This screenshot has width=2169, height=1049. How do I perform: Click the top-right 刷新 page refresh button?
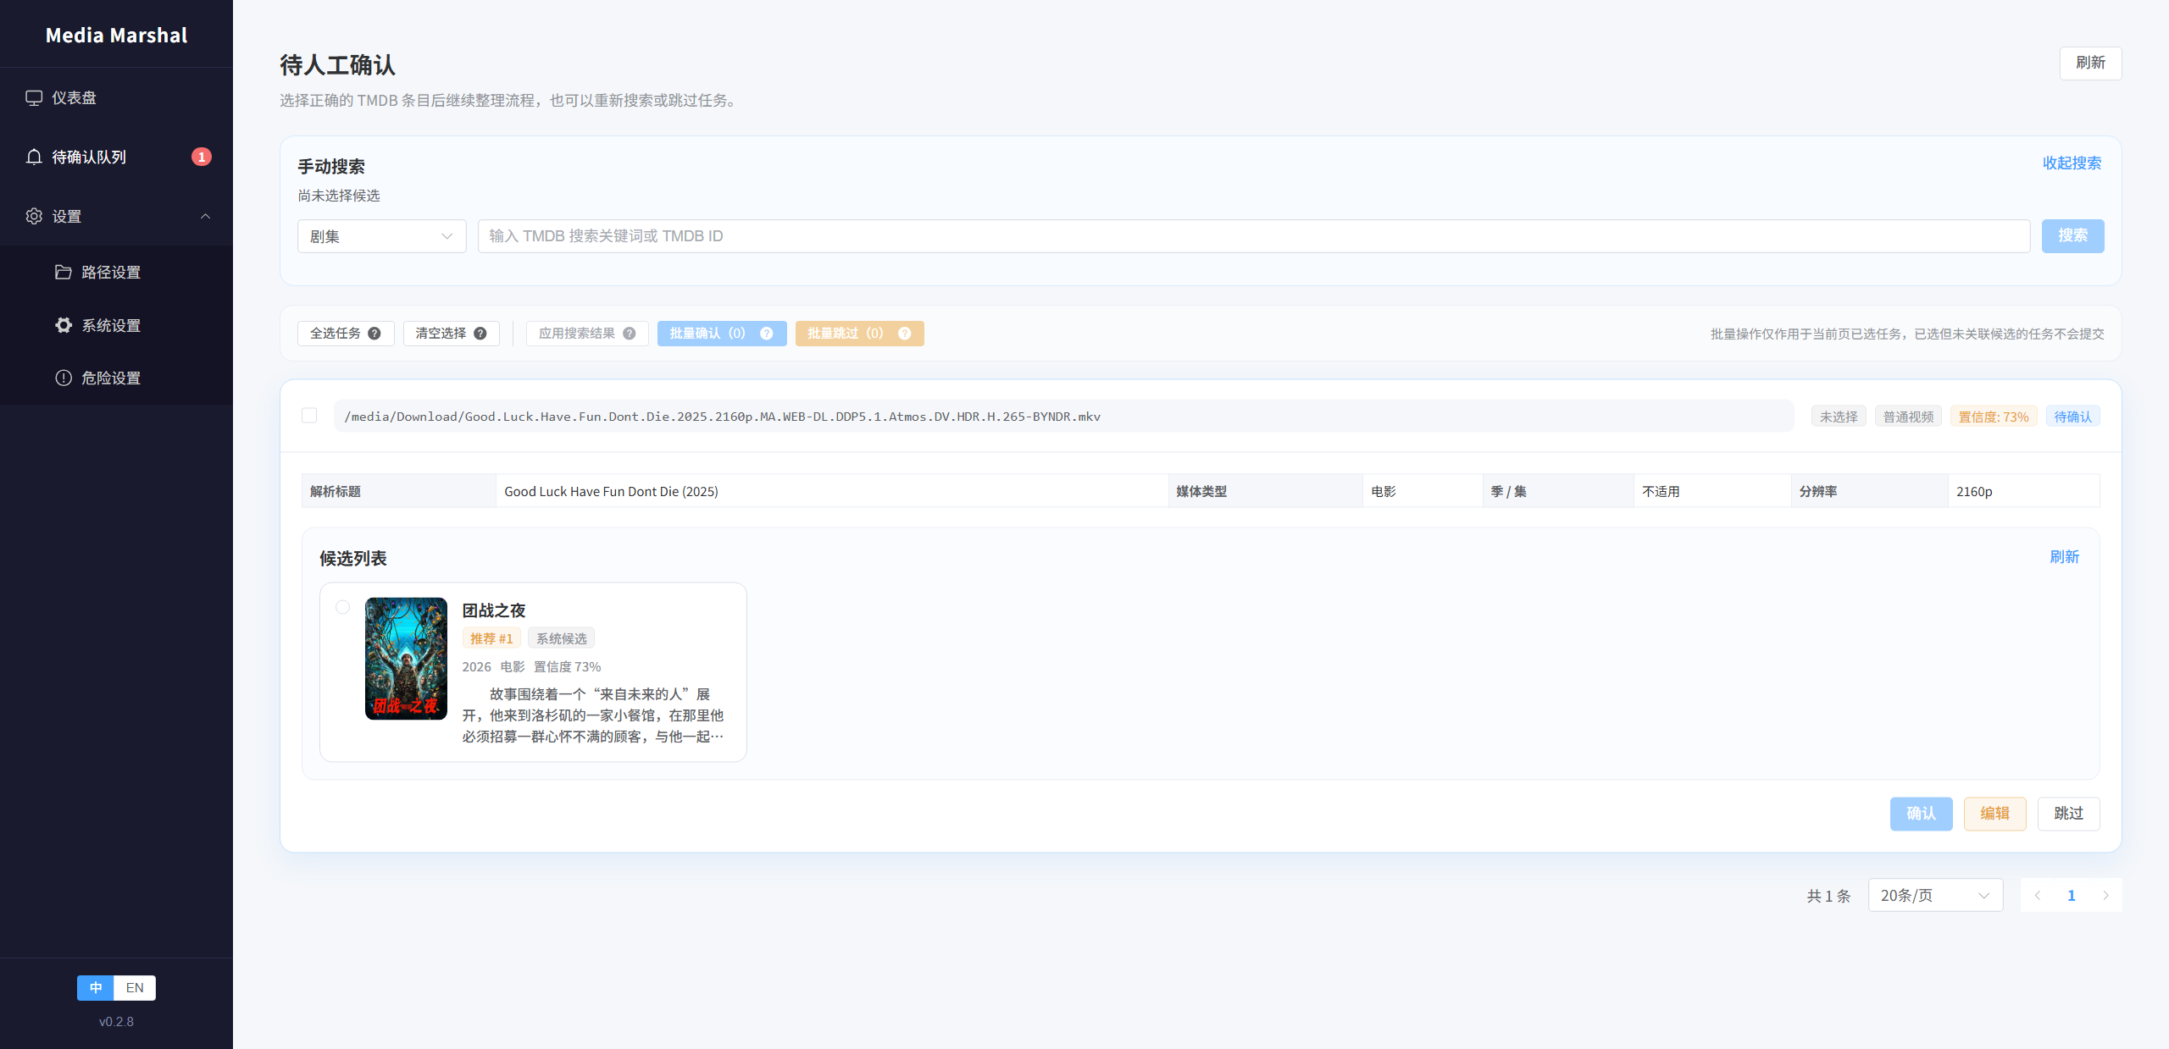coord(2090,63)
